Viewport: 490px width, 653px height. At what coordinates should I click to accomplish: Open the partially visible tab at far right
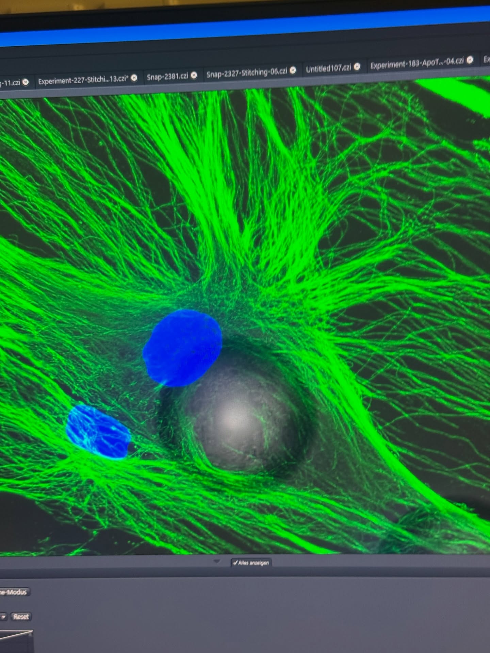point(486,60)
